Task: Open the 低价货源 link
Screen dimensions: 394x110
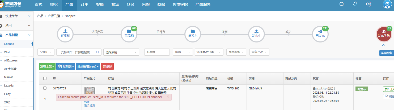Action: tap(90, 106)
